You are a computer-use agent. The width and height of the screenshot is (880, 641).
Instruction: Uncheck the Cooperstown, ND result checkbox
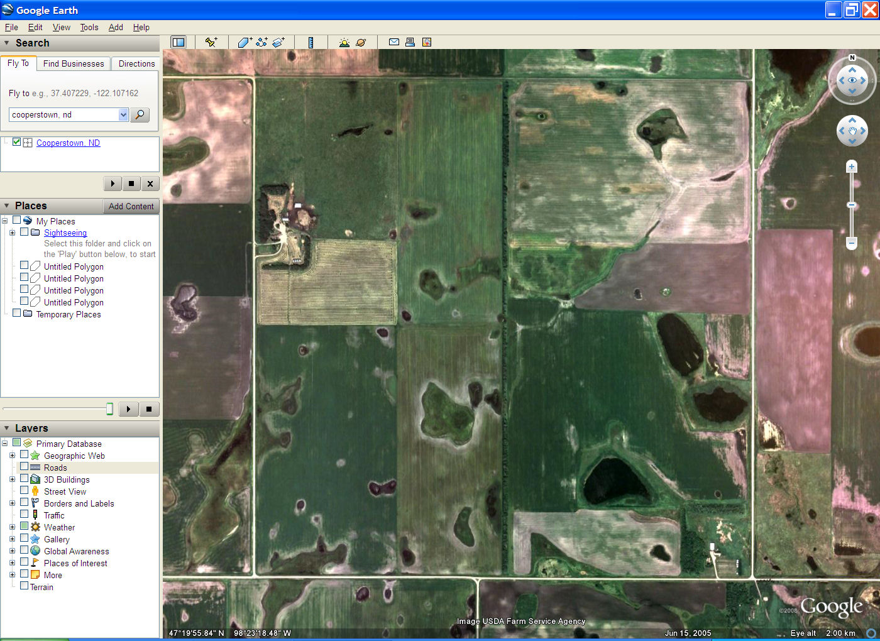[x=17, y=142]
